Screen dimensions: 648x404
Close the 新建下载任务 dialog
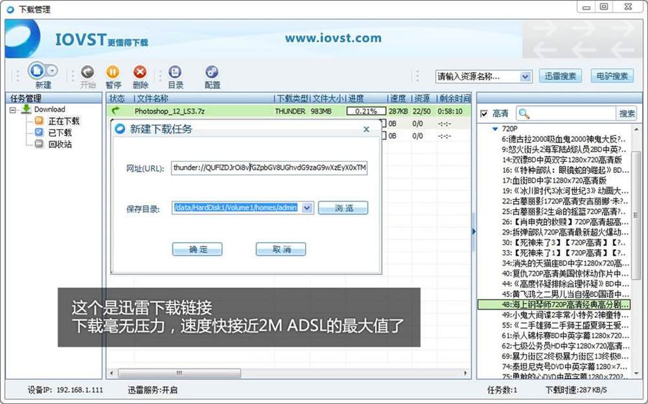(366, 129)
